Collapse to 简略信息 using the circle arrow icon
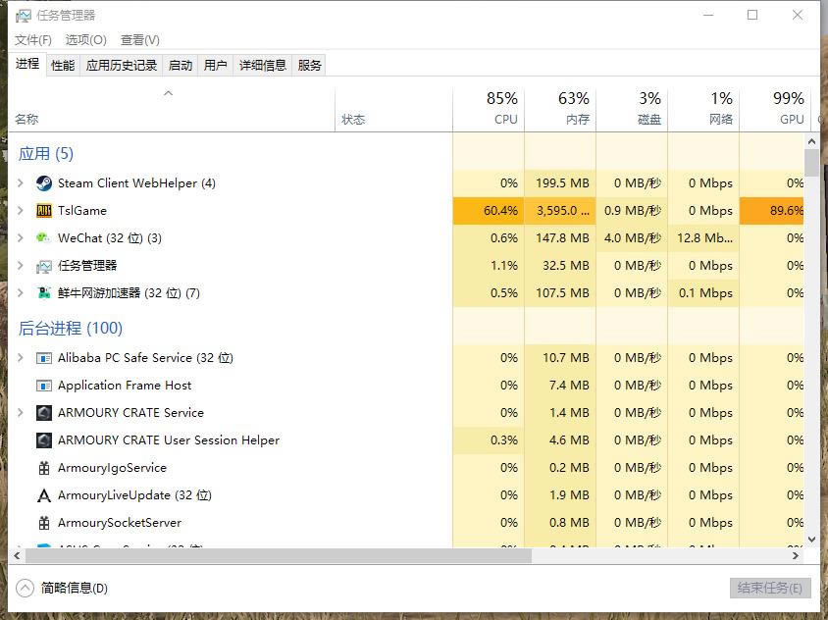The image size is (828, 620). tap(25, 588)
